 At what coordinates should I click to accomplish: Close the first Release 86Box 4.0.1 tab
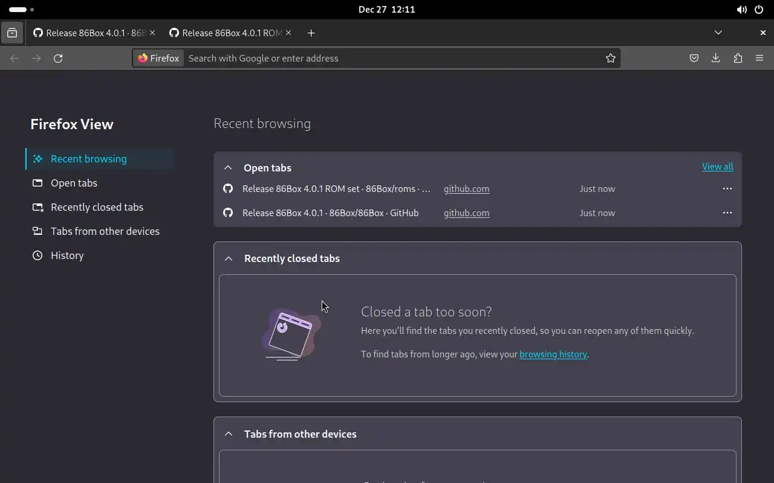(x=152, y=33)
